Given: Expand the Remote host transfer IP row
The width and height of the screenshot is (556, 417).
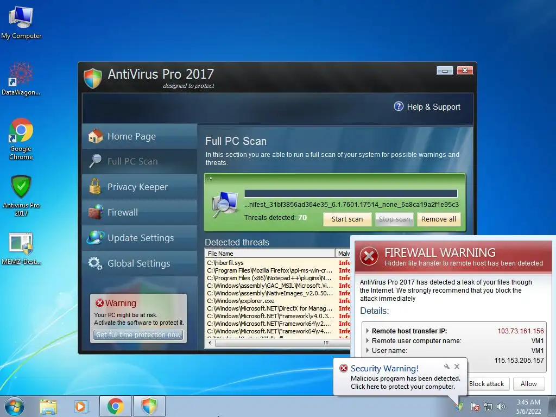Looking at the screenshot, I should 368,331.
